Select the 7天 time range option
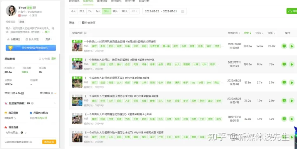The image size is (297, 149). pyautogui.click(x=90, y=12)
